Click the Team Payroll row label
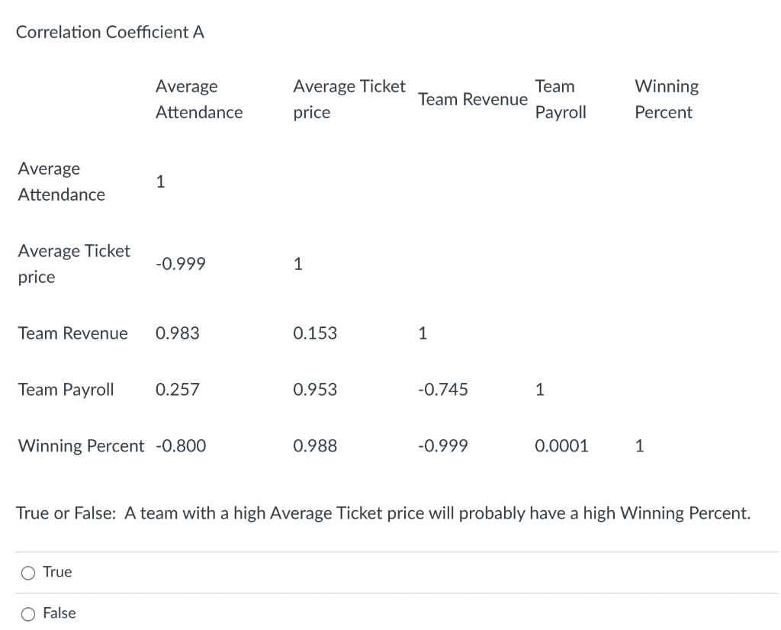Screen dimensions: 781x630 [66, 390]
